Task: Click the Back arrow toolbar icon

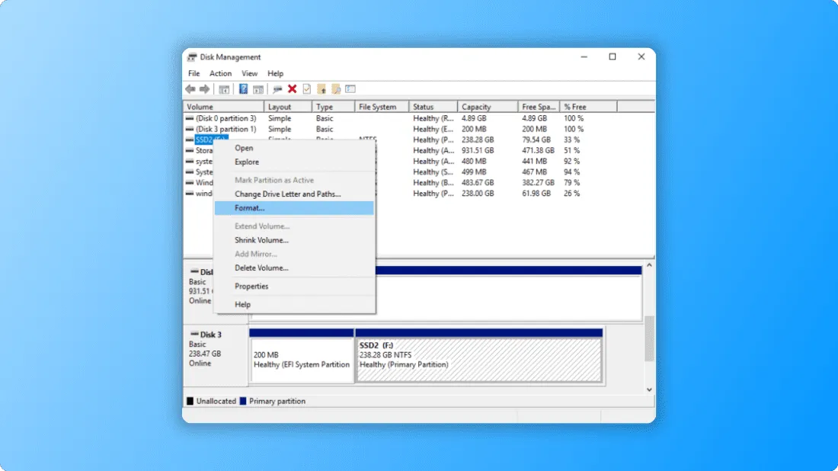Action: pos(190,88)
